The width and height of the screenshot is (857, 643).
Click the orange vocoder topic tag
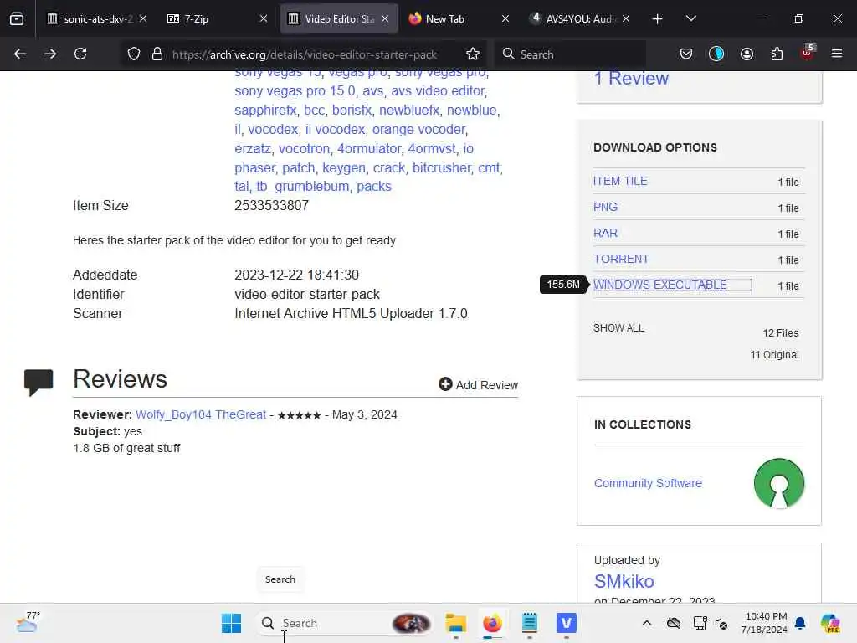(x=419, y=130)
